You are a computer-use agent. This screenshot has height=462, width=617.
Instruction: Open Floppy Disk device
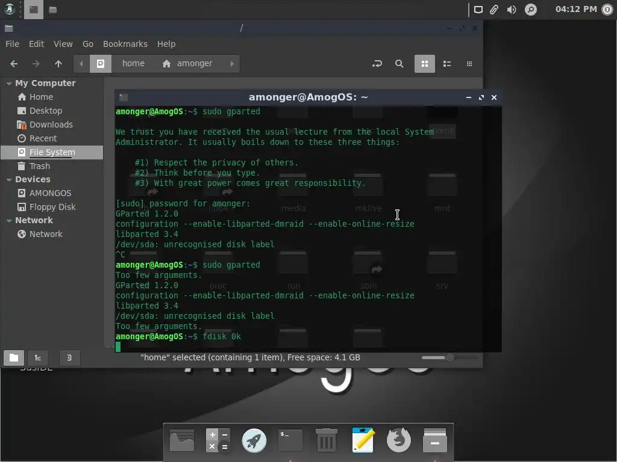(x=52, y=207)
